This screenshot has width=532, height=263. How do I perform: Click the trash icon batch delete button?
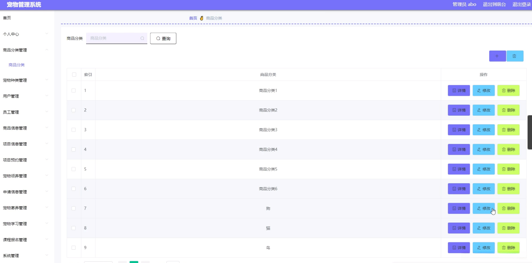coord(515,56)
